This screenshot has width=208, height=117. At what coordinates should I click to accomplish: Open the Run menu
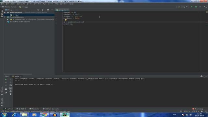[x=45, y=4]
